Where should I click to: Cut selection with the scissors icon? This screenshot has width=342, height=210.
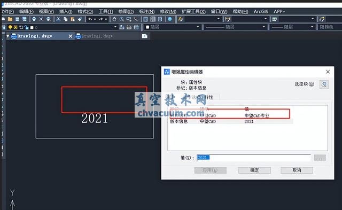[58, 19]
